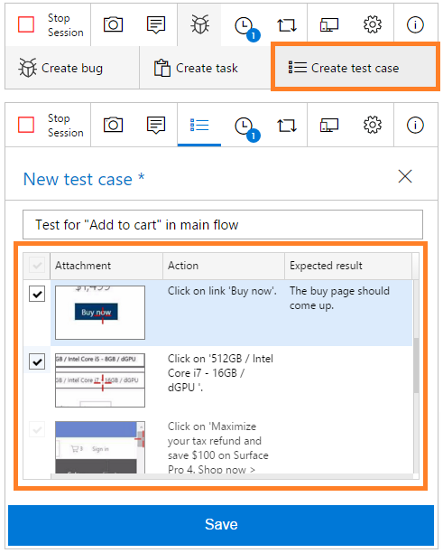This screenshot has height=553, width=443.
Task: Select test case list icon tab
Action: coord(199,125)
